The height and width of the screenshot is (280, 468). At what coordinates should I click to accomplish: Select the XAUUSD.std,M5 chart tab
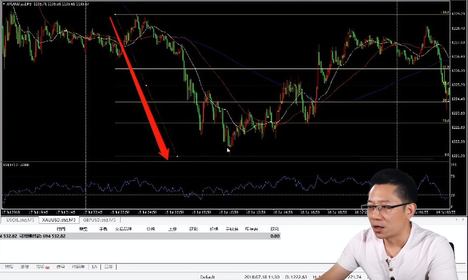[59, 220]
